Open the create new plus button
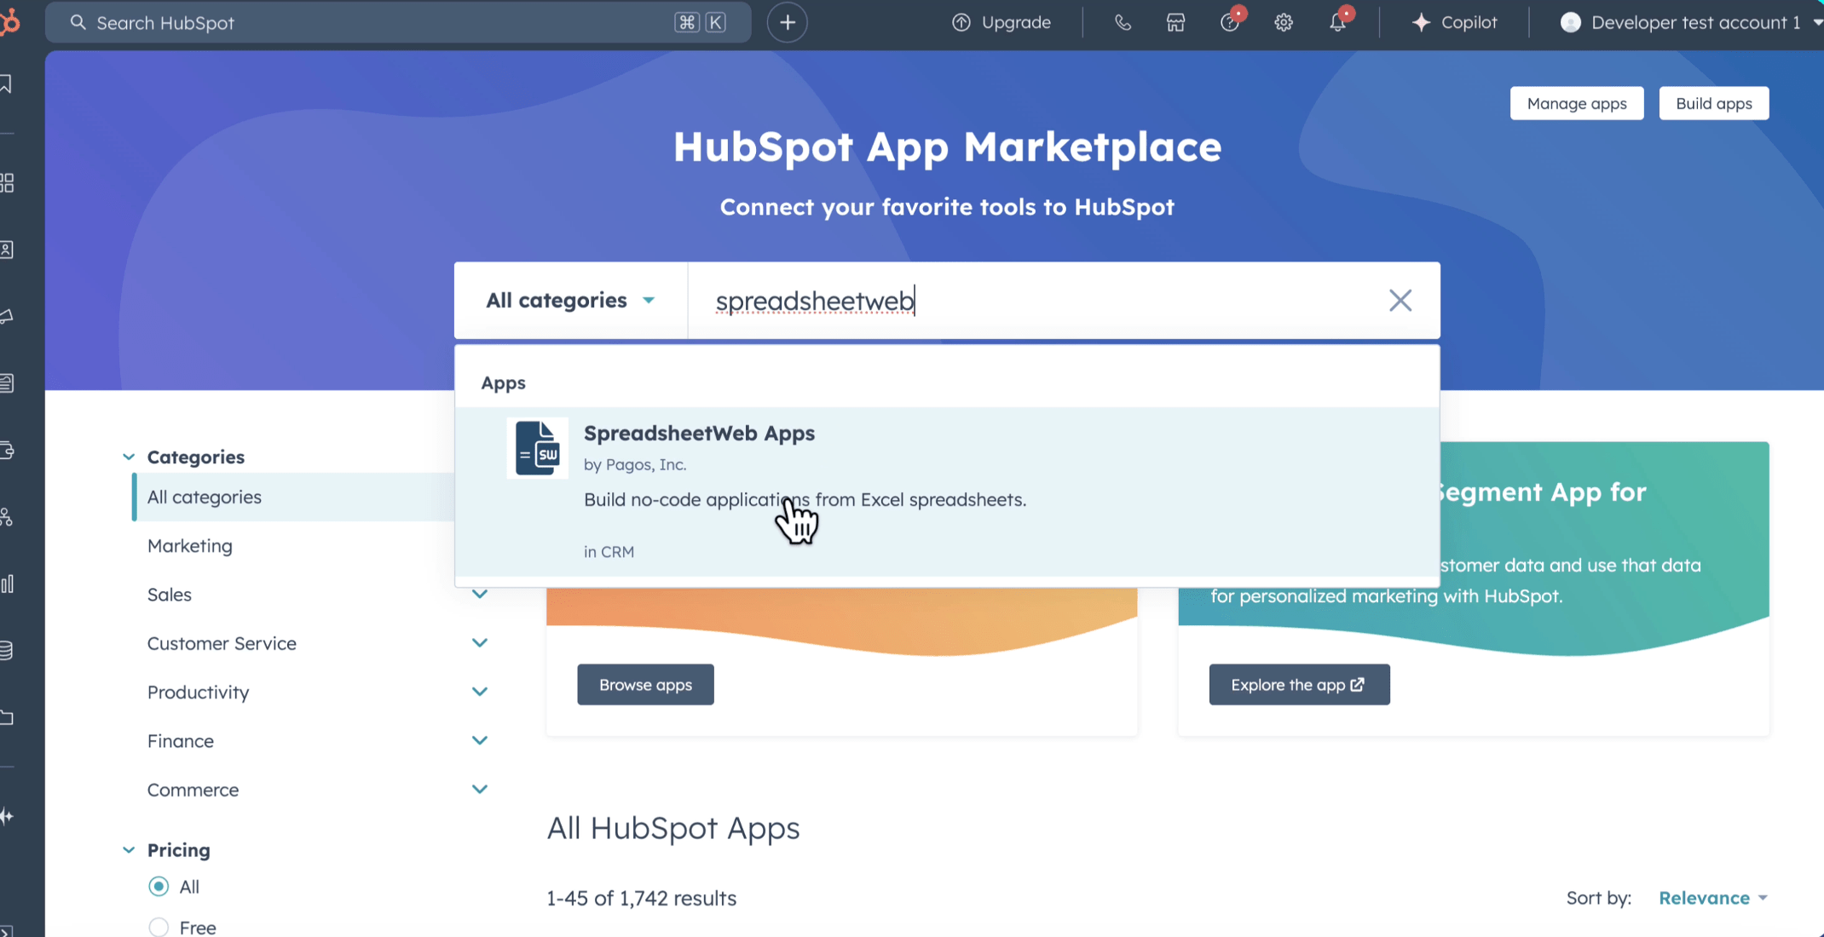Image resolution: width=1824 pixels, height=937 pixels. (787, 22)
